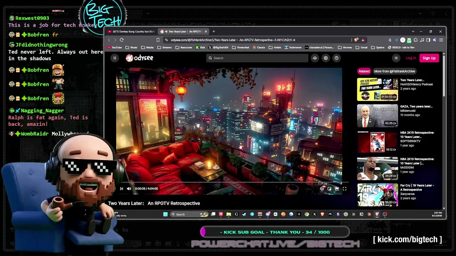456x256 pixels.
Task: Toggle the browser sidebar panel
Action: coord(428,40)
